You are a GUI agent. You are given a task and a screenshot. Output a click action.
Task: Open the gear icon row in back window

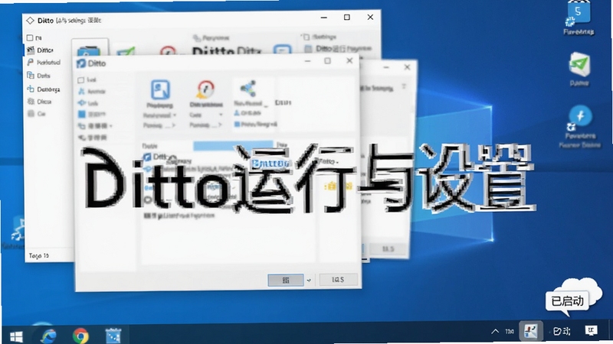tap(39, 102)
